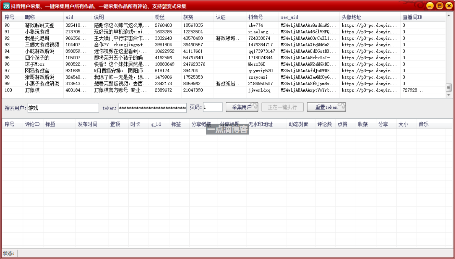Click the app logo icon in title bar

6,6
